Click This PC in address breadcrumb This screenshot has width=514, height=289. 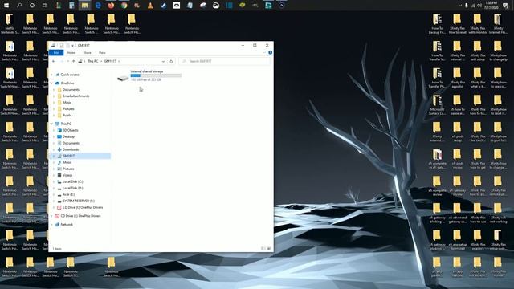[x=93, y=61]
